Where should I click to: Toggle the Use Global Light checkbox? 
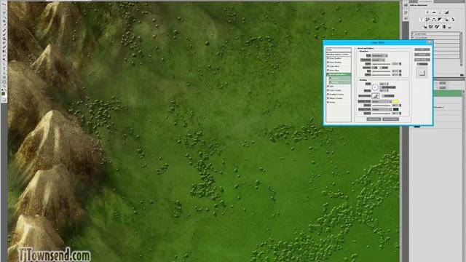tap(381, 87)
